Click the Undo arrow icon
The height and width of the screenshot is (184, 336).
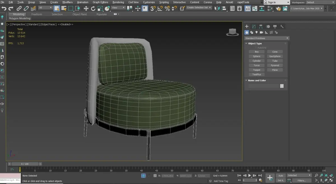coord(4,8)
